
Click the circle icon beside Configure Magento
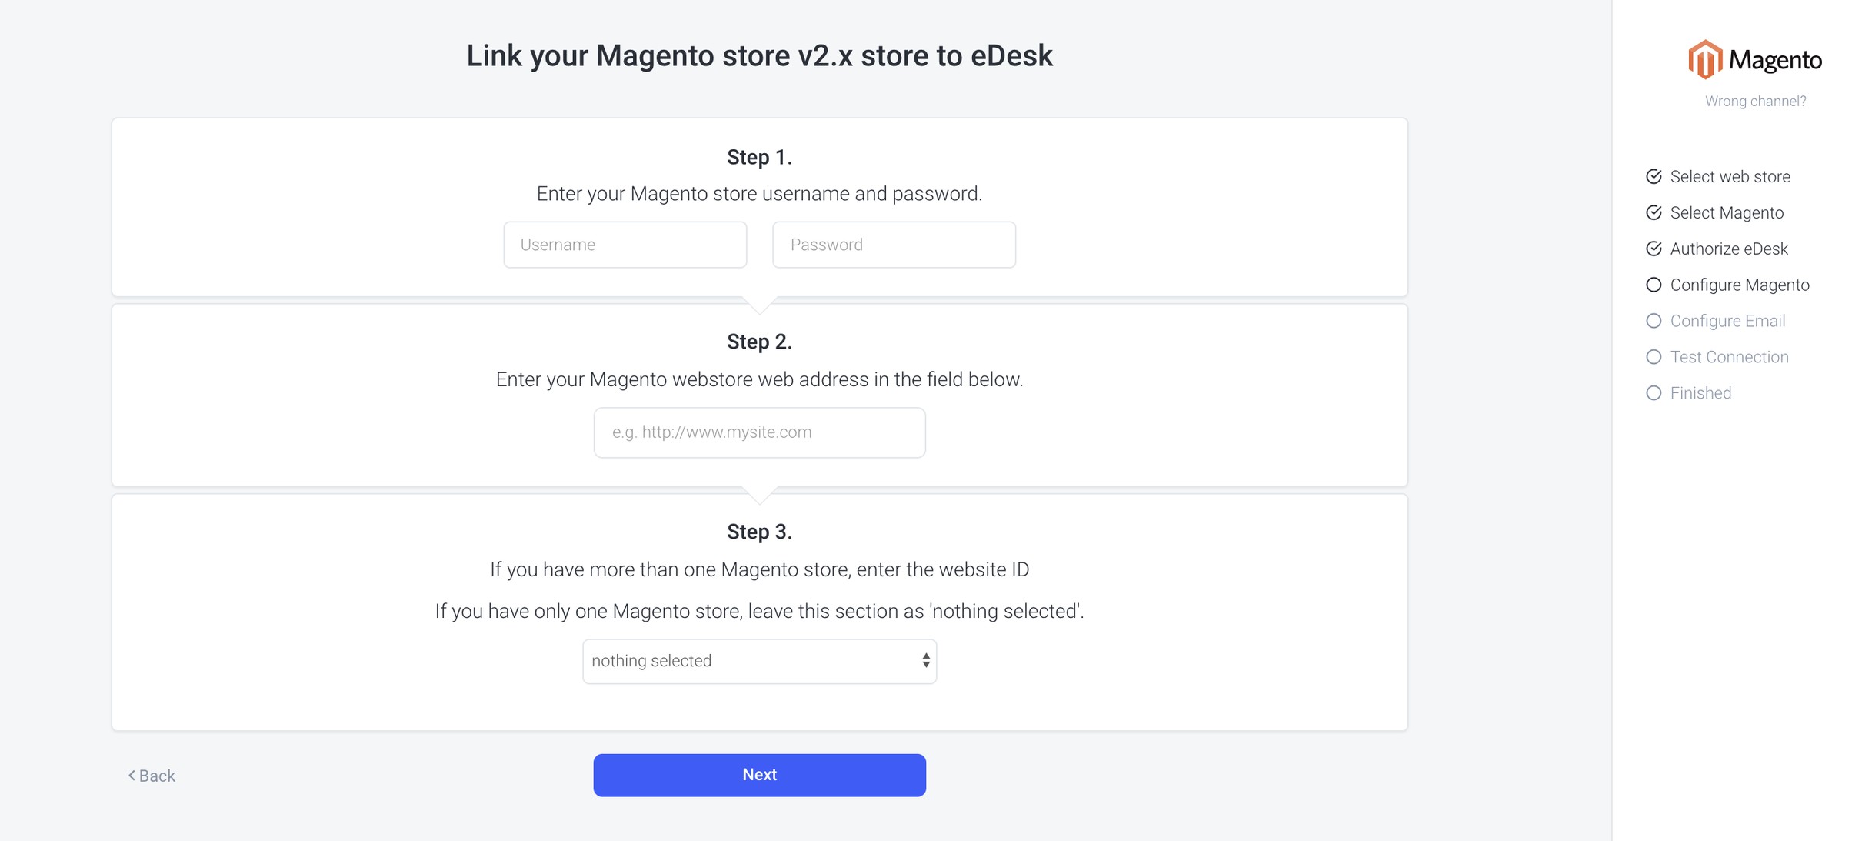tap(1654, 285)
